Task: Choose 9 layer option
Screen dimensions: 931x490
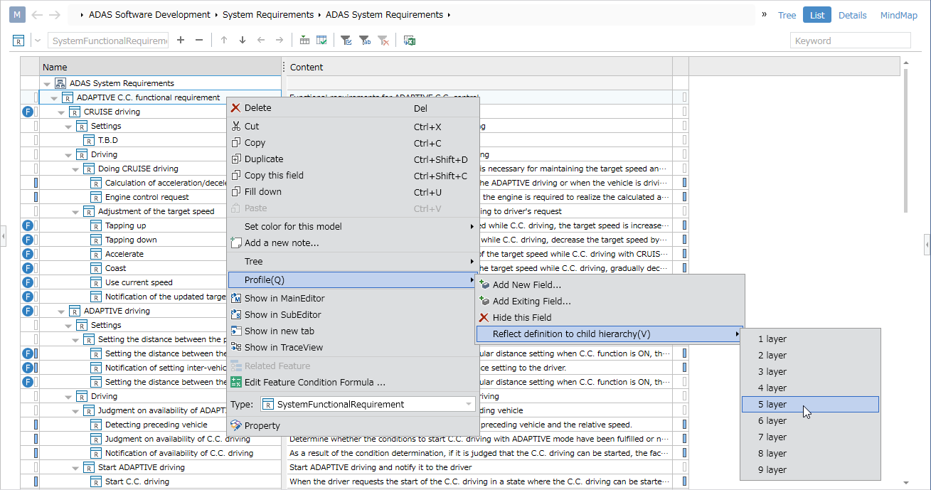Action: point(810,470)
